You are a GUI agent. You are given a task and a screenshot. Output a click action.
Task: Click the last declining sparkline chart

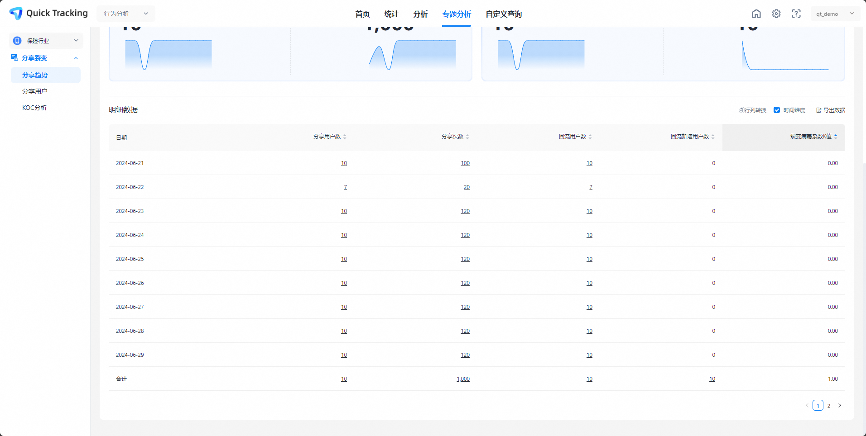785,55
